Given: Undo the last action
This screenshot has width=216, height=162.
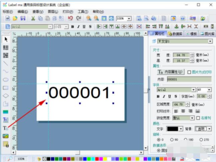Looking at the screenshot, I should [70, 18].
